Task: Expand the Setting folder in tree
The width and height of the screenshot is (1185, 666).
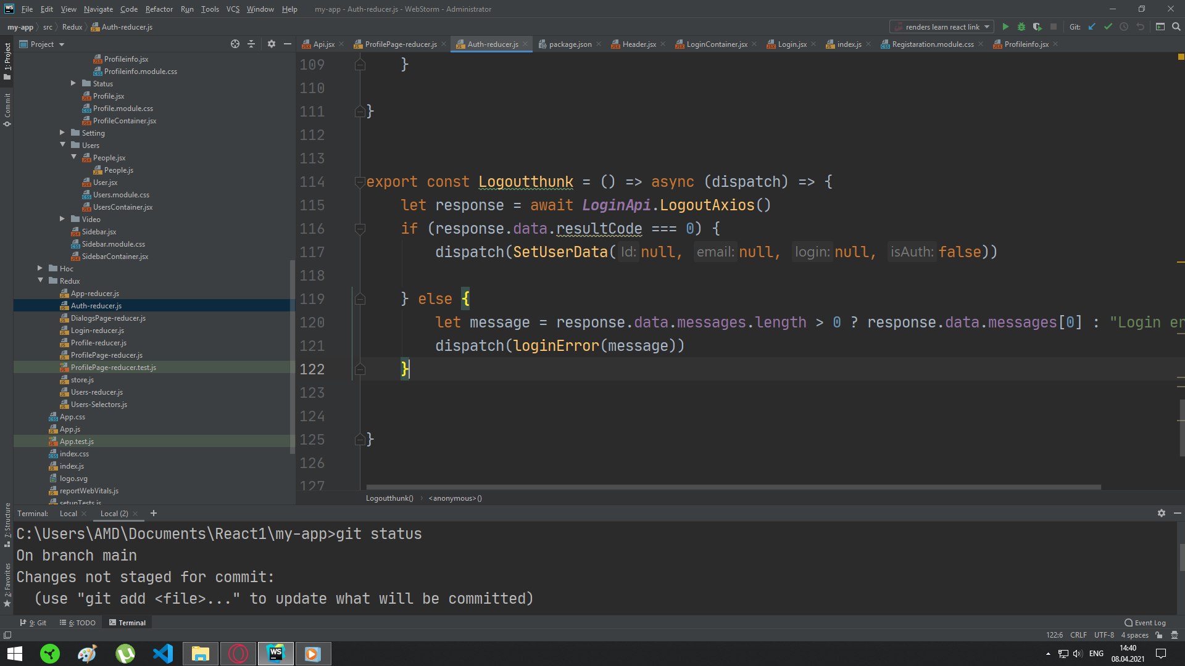Action: click(x=62, y=133)
